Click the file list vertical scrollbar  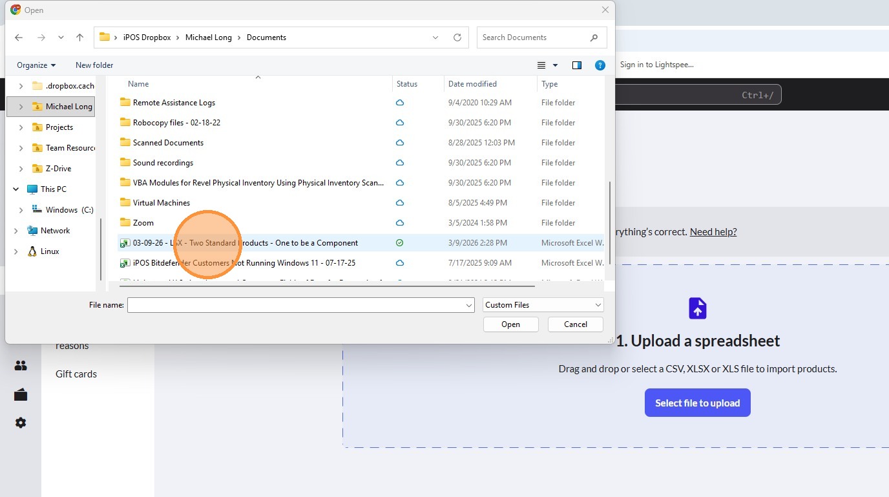(x=609, y=222)
